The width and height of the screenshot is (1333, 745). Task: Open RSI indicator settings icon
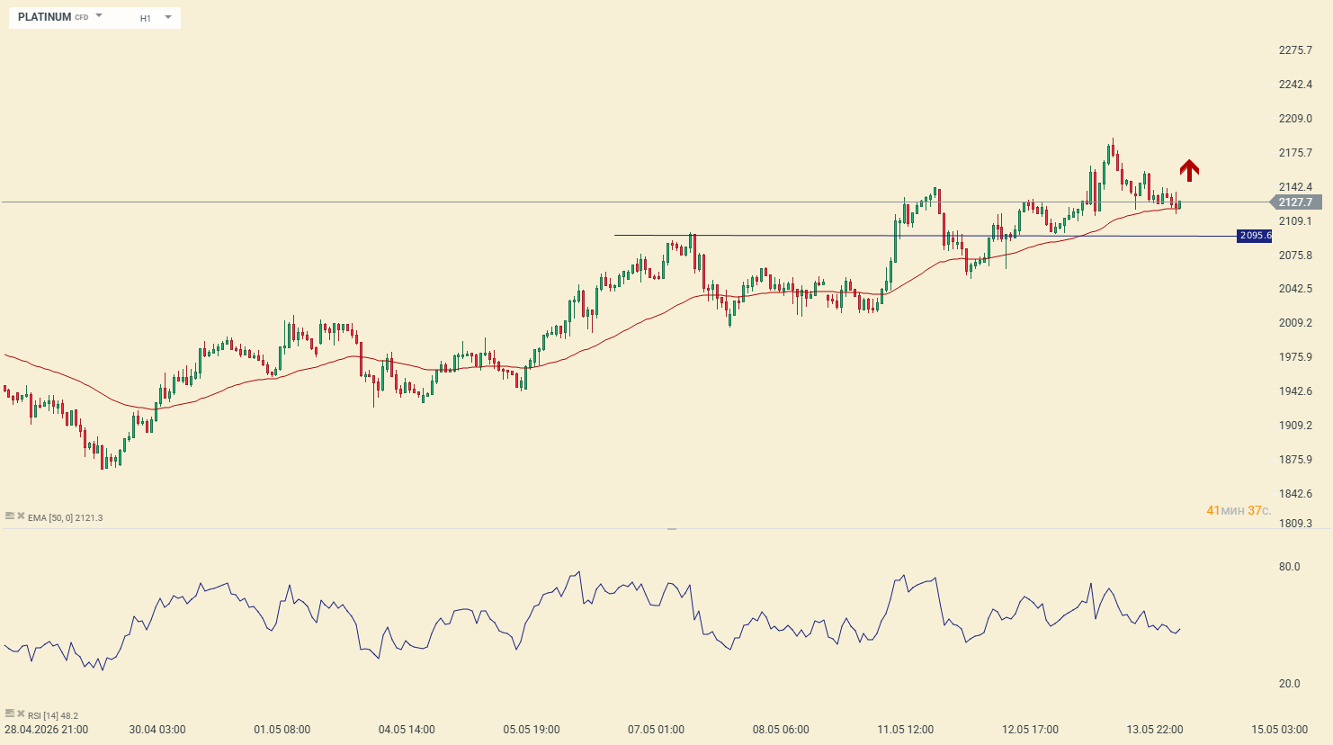10,714
